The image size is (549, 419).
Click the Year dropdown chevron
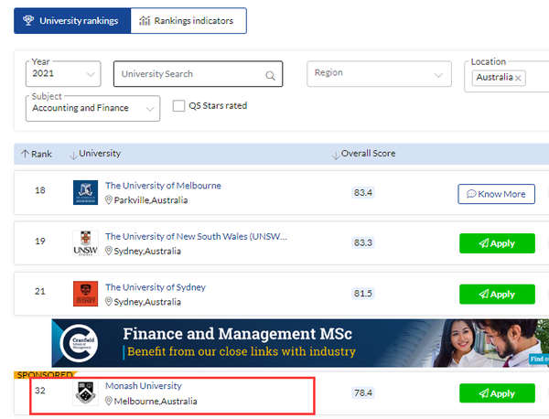(x=91, y=74)
